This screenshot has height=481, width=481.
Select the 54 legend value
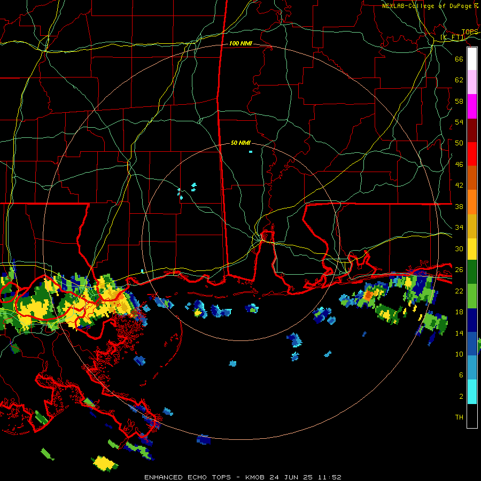[x=459, y=122]
